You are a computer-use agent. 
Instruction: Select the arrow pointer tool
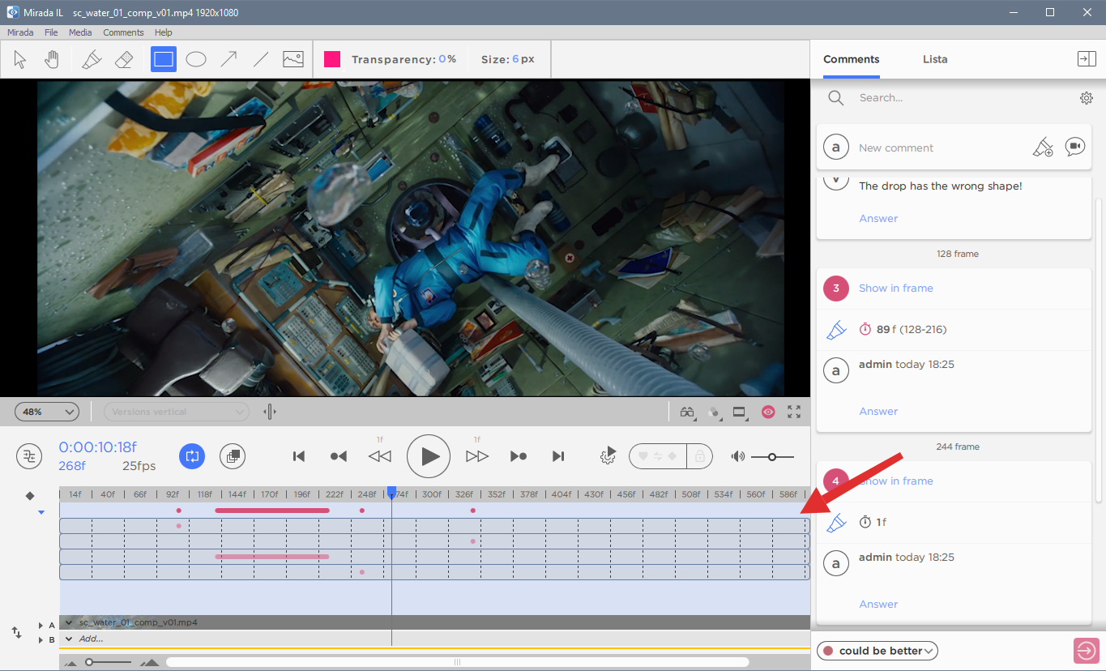tap(20, 59)
